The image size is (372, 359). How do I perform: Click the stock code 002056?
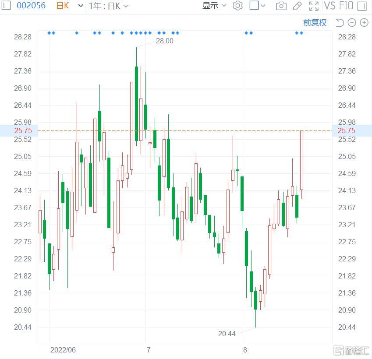pos(31,5)
